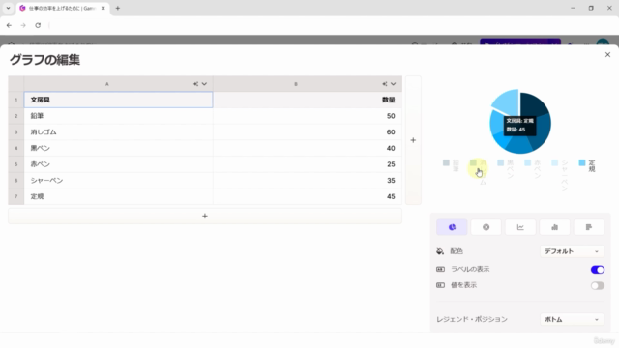Click row header 7
The height and width of the screenshot is (348, 619).
[16, 196]
